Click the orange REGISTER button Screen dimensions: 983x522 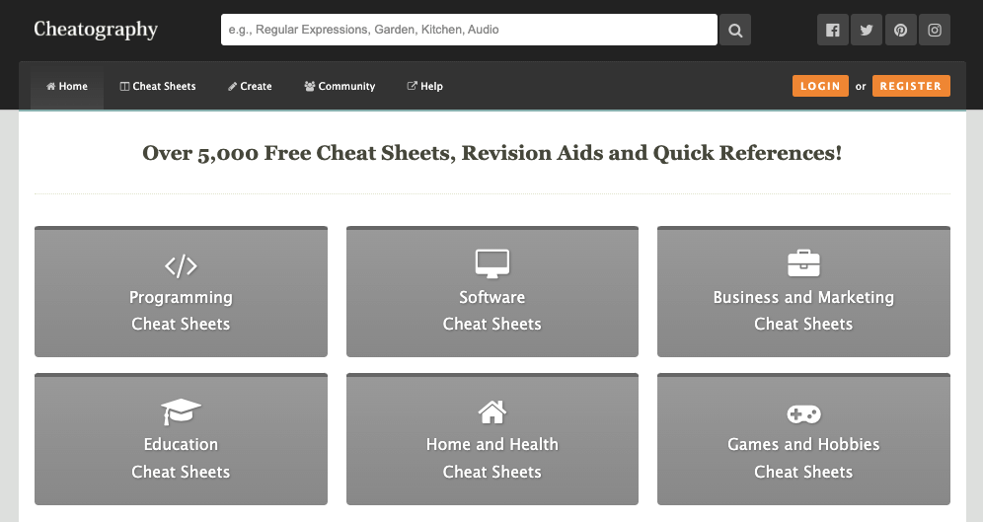coord(911,86)
